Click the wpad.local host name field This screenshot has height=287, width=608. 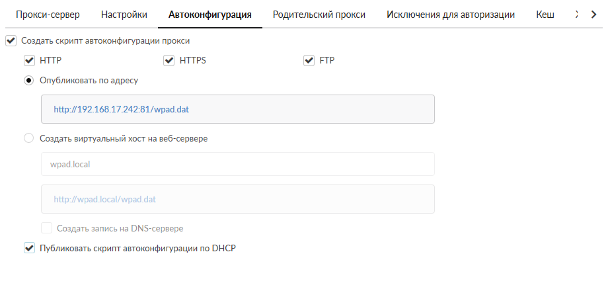pos(237,165)
